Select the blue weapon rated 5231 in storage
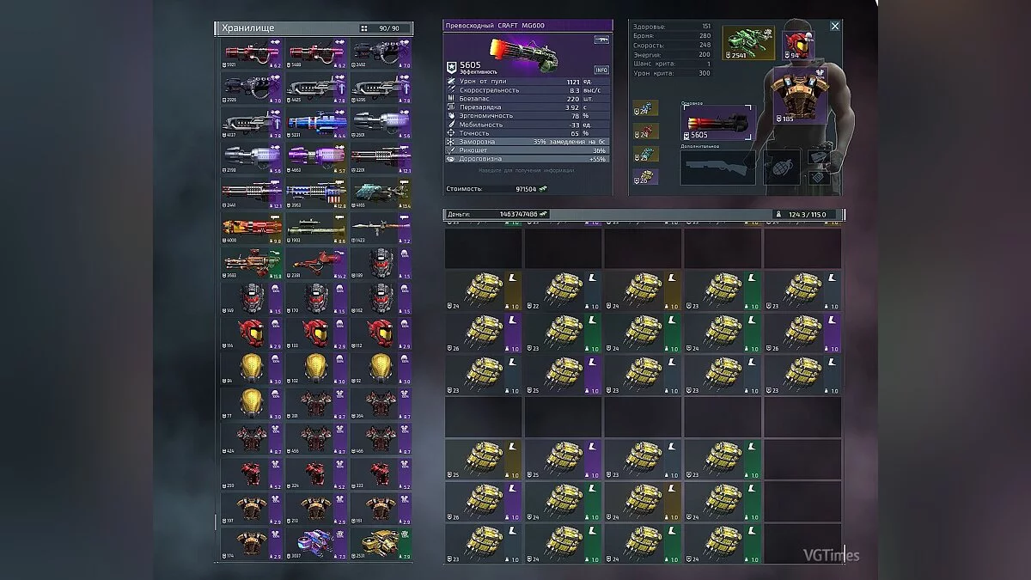The width and height of the screenshot is (1031, 580). point(315,124)
